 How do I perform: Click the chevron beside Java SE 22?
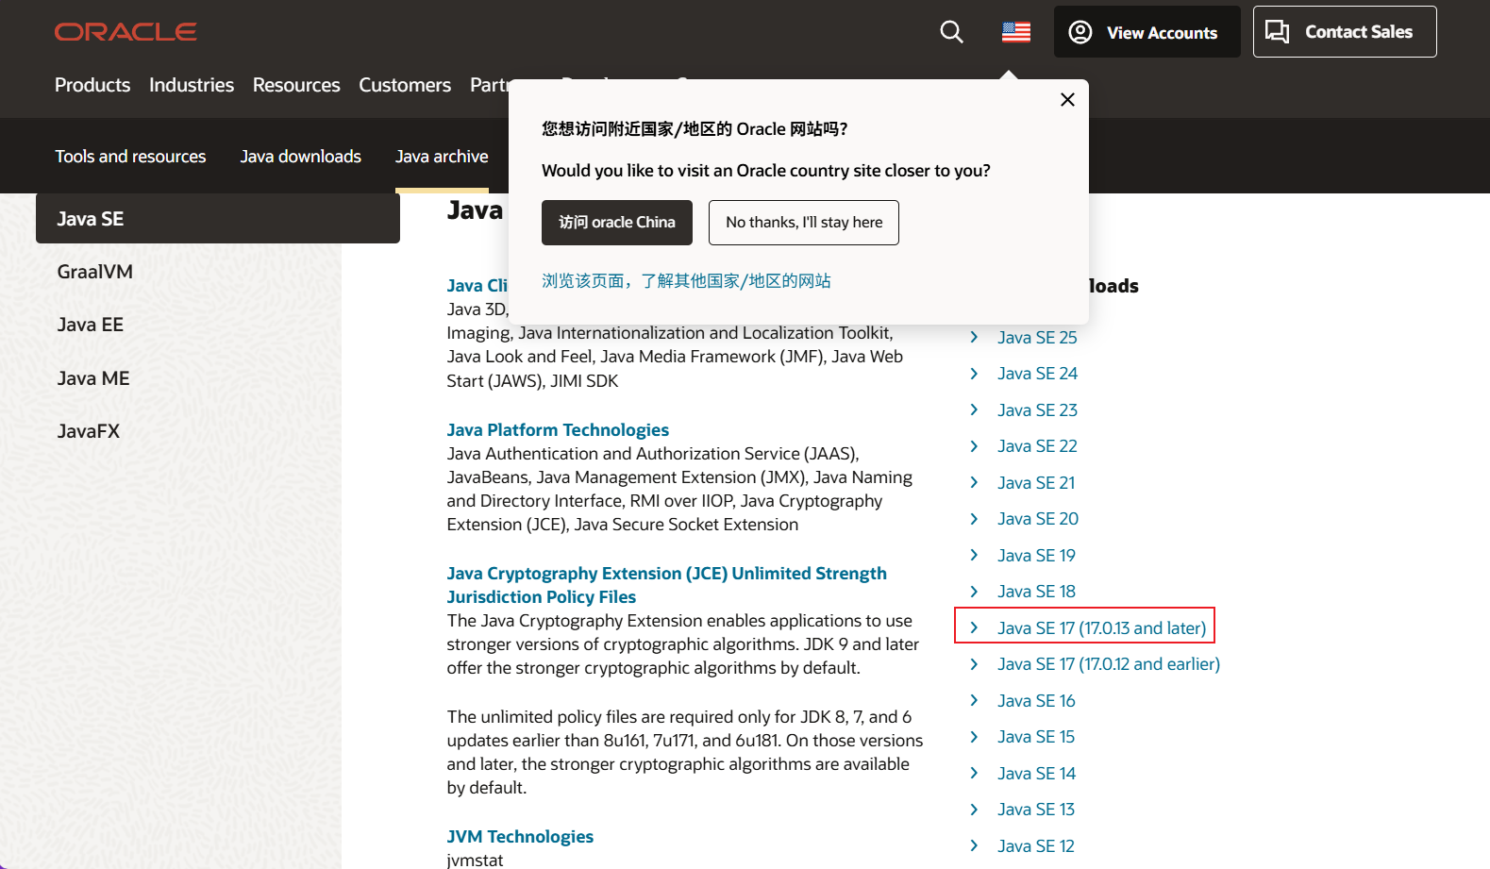(x=974, y=446)
